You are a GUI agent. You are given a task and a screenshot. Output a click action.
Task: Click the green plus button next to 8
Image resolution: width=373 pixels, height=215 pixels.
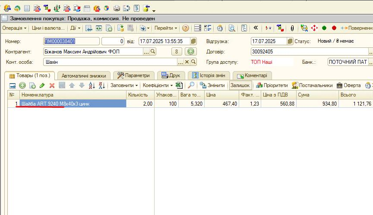point(190,52)
